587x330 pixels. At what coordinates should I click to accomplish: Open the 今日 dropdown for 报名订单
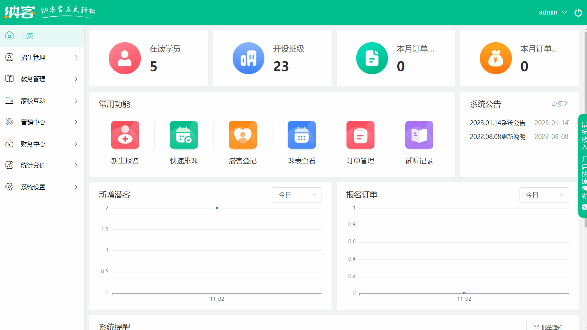(544, 195)
